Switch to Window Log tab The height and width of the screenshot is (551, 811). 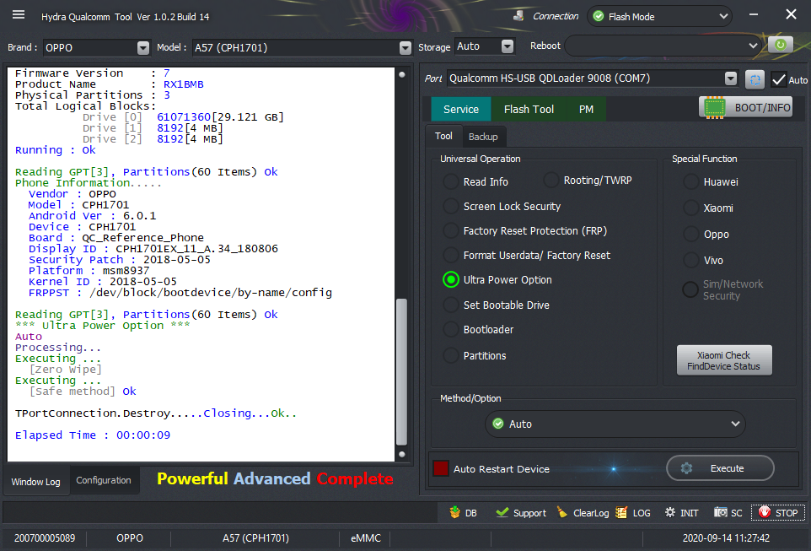[35, 482]
